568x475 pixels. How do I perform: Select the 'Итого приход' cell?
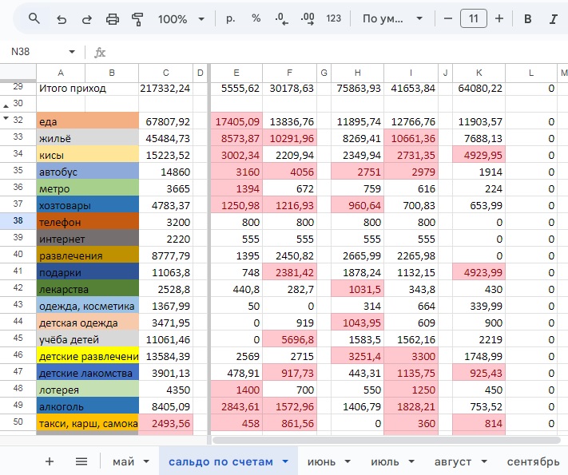[87, 88]
